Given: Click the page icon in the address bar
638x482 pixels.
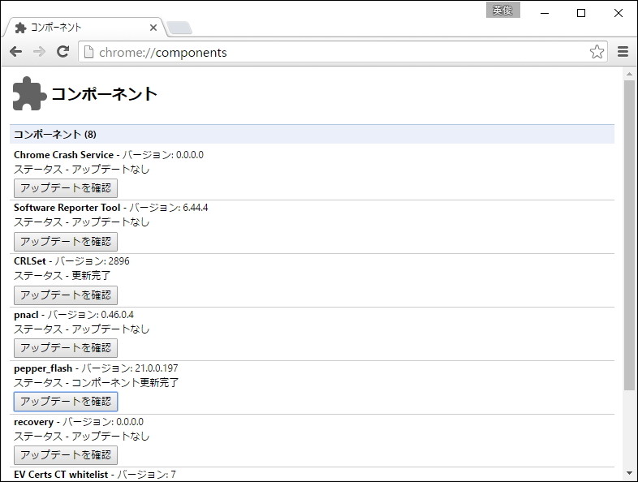Looking at the screenshot, I should pyautogui.click(x=88, y=52).
